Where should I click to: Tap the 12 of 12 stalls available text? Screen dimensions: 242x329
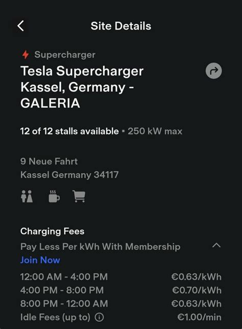pyautogui.click(x=69, y=131)
